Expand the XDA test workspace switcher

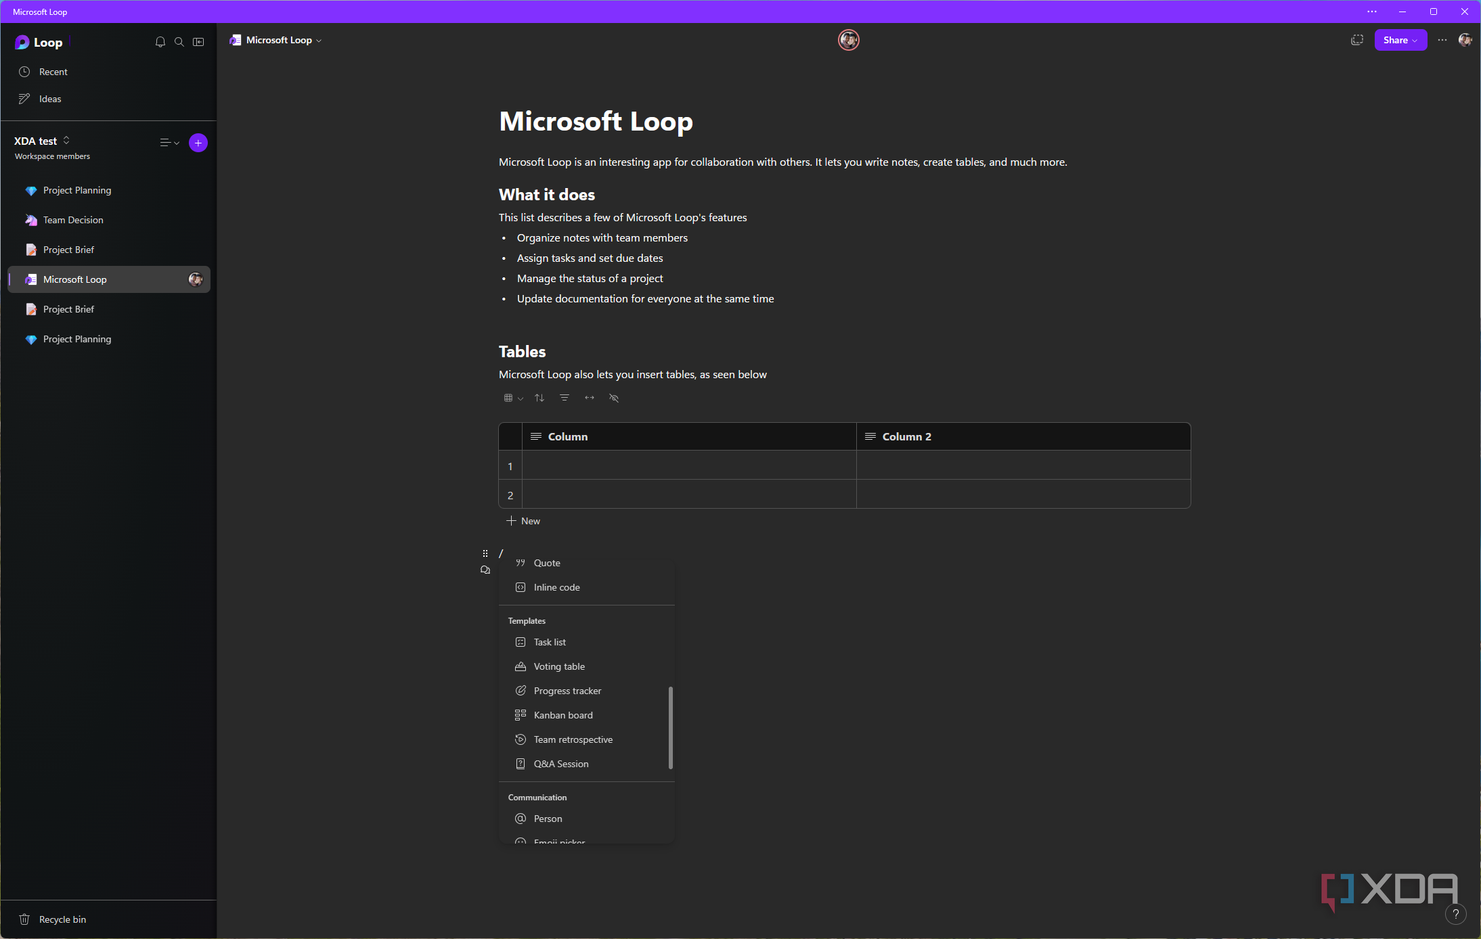[42, 141]
